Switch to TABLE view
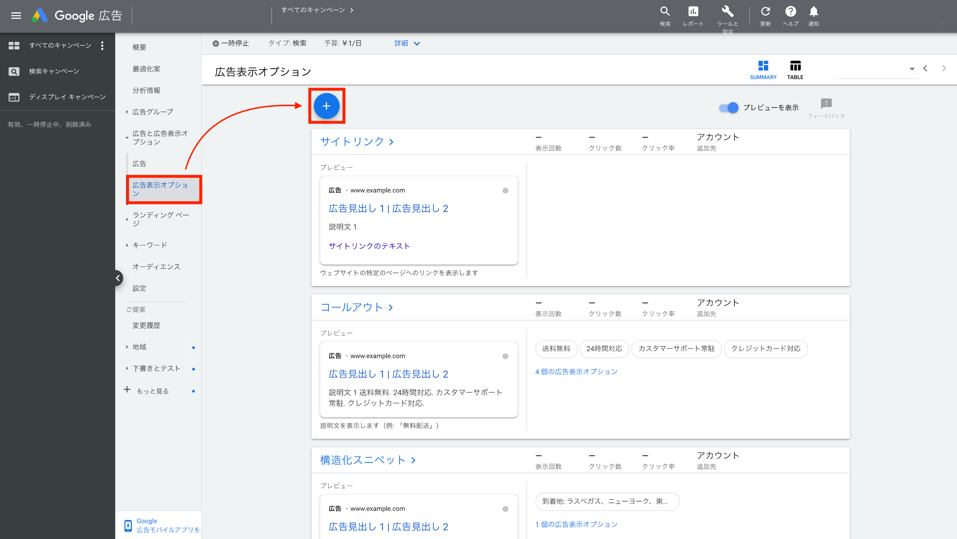 (x=795, y=70)
